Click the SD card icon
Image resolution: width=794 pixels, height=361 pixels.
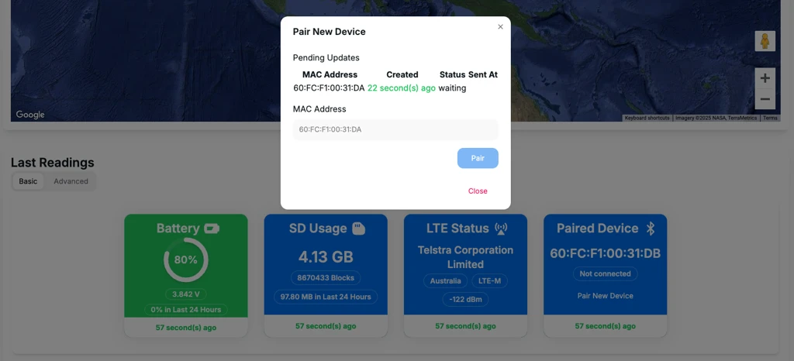tap(358, 229)
